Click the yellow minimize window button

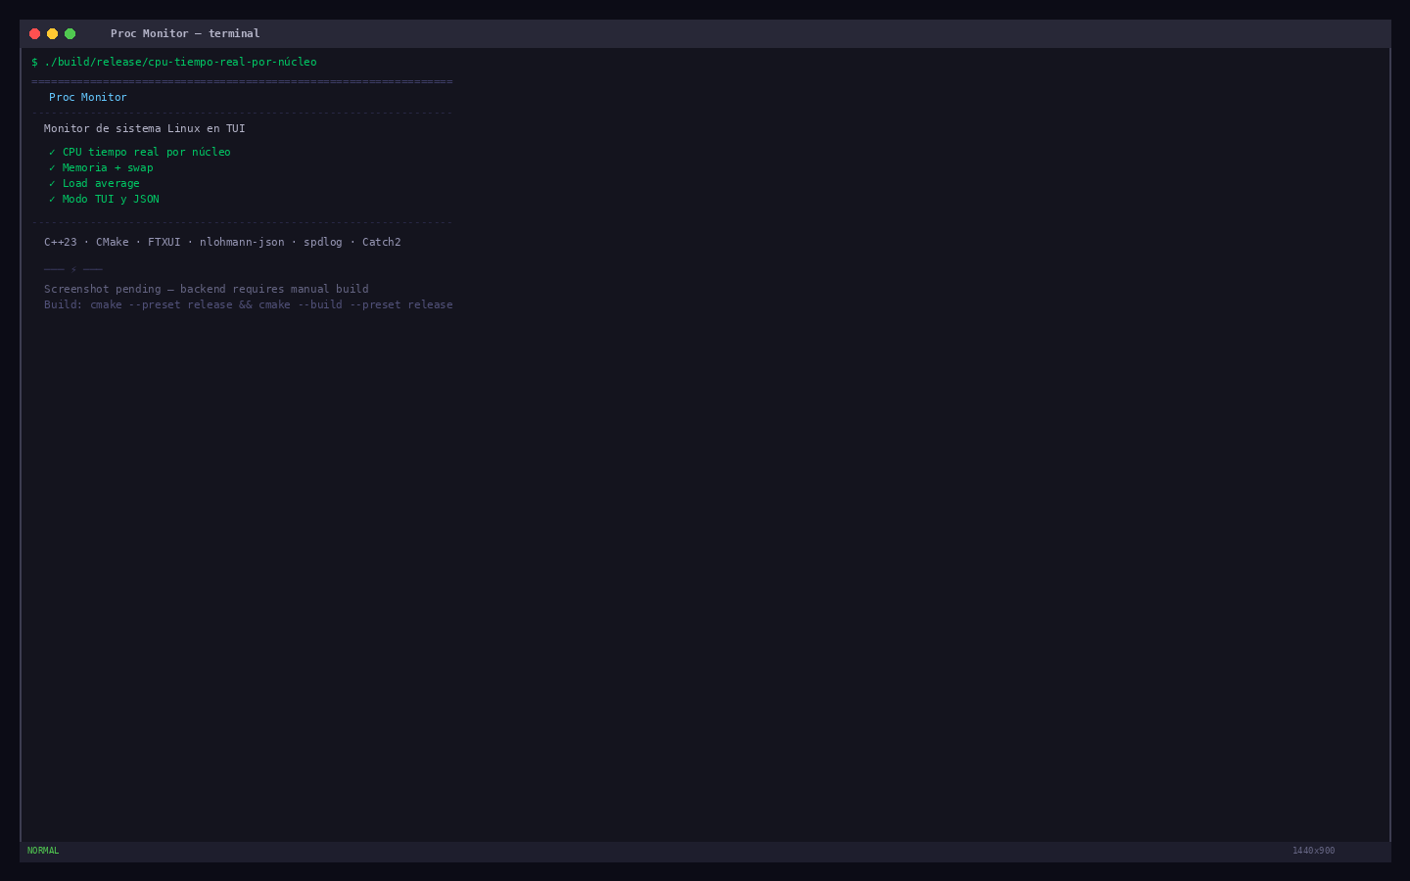(x=53, y=33)
